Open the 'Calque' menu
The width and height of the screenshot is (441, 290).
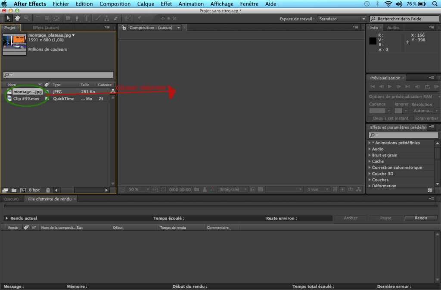pyautogui.click(x=146, y=4)
